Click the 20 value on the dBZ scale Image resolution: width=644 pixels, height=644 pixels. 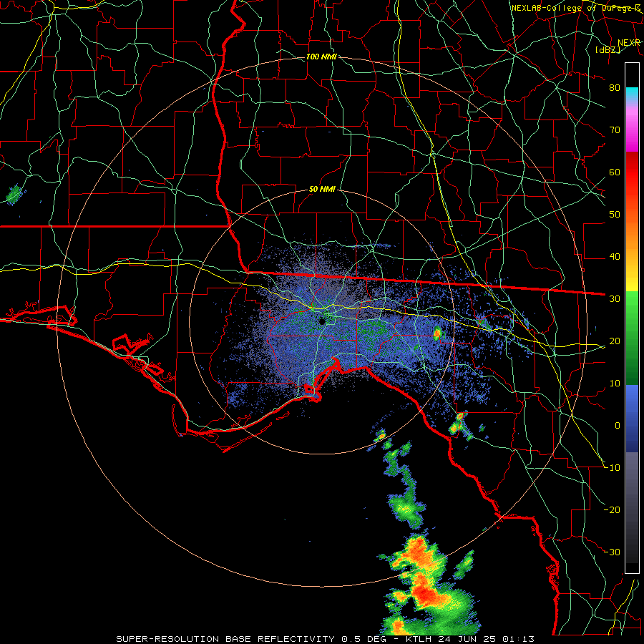pos(615,341)
